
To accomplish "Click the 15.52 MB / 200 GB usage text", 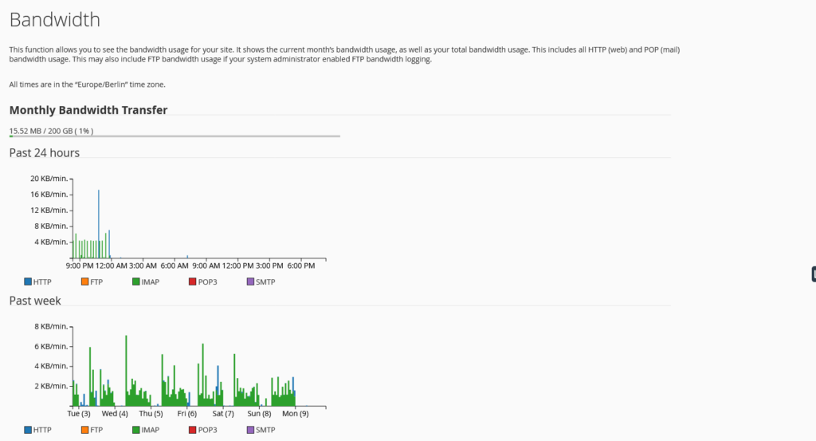I will pos(57,130).
